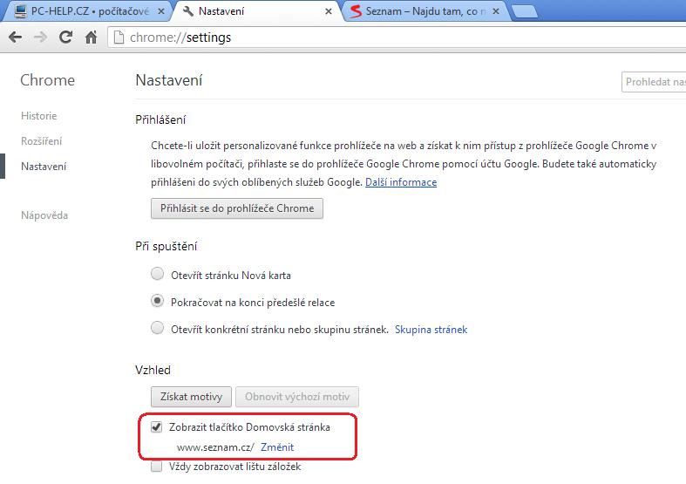Click the 'Chrome' heading in the sidebar
The image size is (686, 484).
pos(47,80)
